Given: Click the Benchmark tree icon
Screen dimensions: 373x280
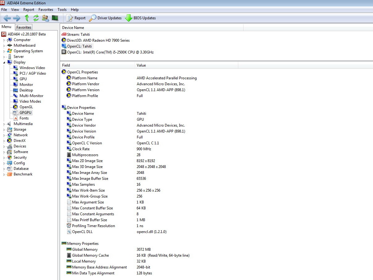Looking at the screenshot, I should 10,174.
